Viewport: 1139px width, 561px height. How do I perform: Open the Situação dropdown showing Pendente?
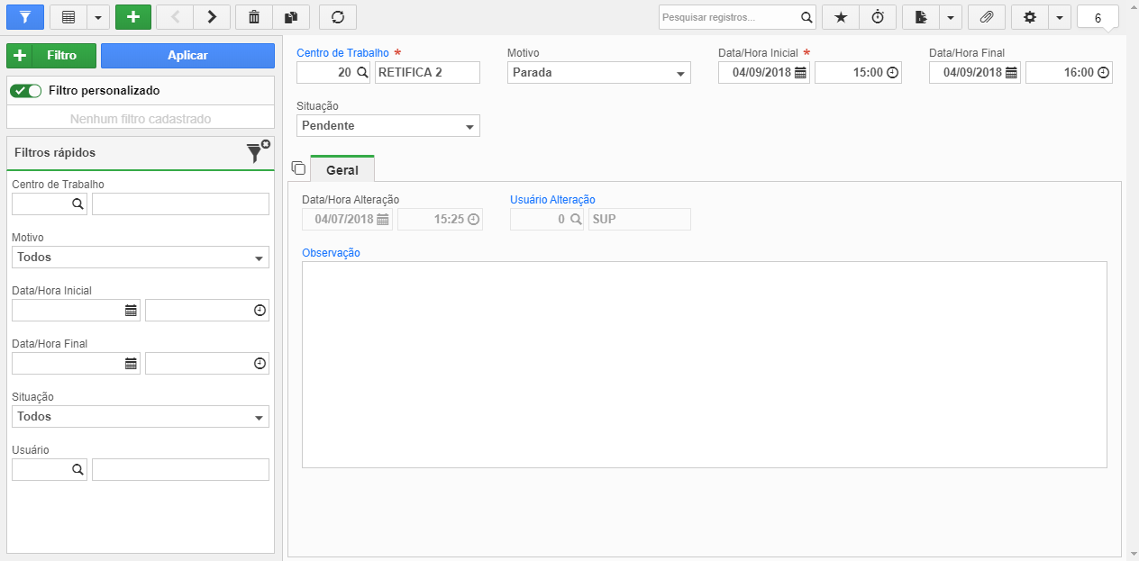point(388,126)
